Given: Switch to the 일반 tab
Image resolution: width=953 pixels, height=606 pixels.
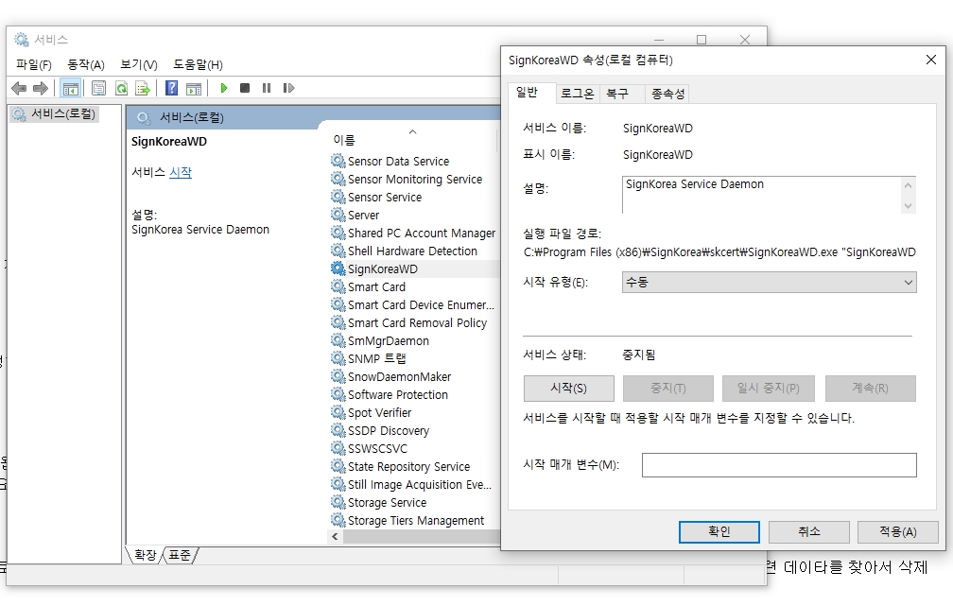Looking at the screenshot, I should coord(527,93).
